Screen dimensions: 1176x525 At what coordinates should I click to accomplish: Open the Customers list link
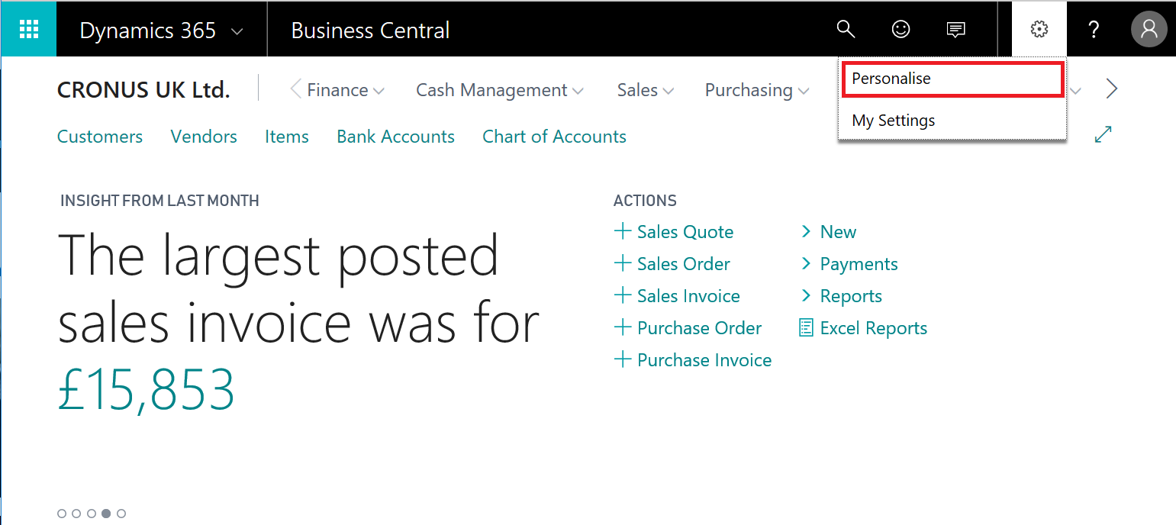coord(100,137)
